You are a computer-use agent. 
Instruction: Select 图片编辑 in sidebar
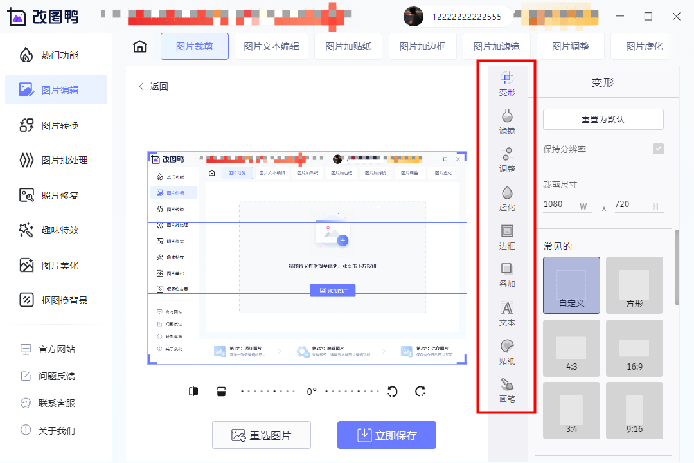[56, 89]
